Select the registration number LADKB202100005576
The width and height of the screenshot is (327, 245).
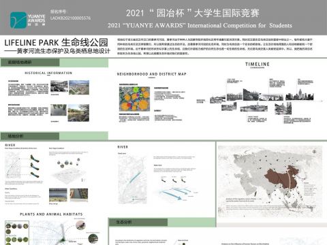70,18
